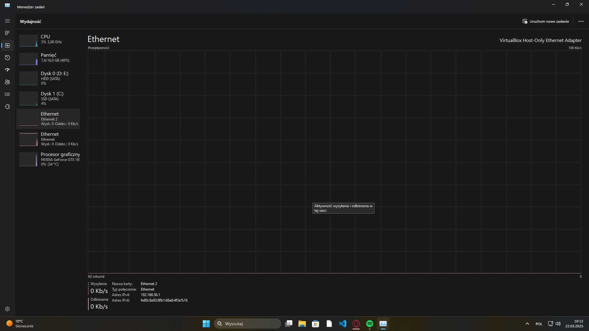Screen dimensions: 589x331
Task: Open the Services page icon
Action: [x=7, y=107]
